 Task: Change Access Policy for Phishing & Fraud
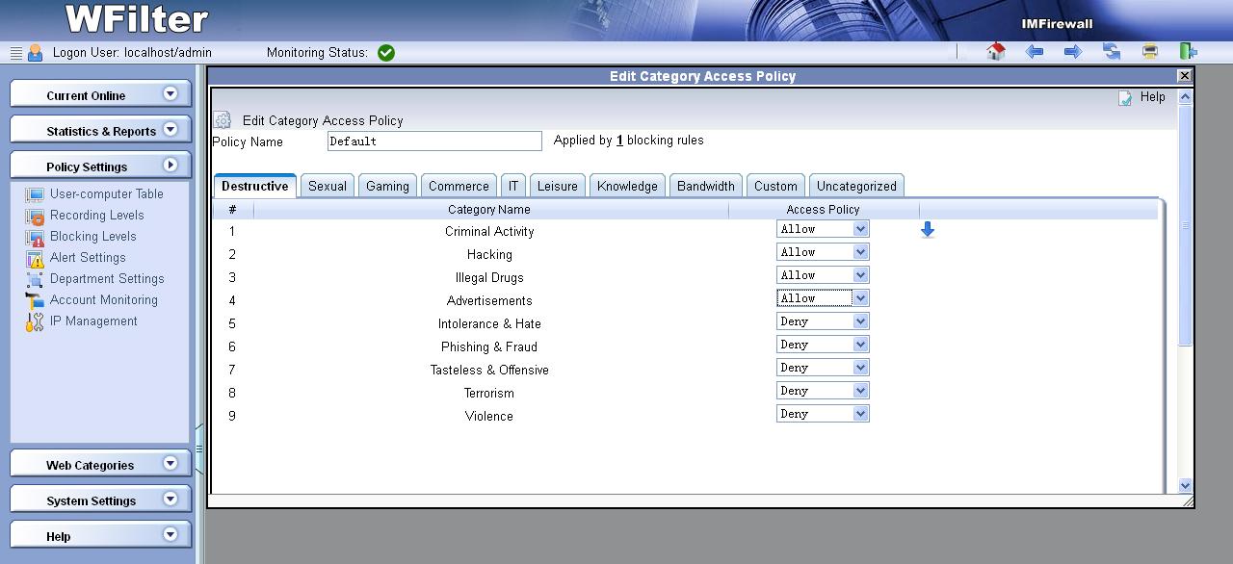(823, 345)
